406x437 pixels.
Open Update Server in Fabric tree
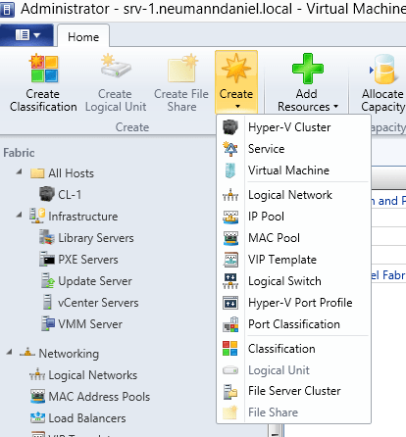[86, 281]
